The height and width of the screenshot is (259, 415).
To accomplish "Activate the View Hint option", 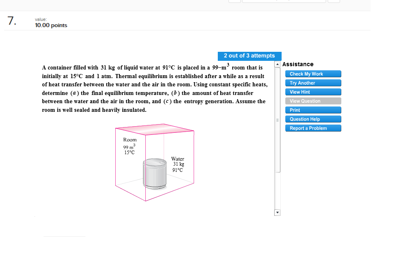I will click(313, 92).
